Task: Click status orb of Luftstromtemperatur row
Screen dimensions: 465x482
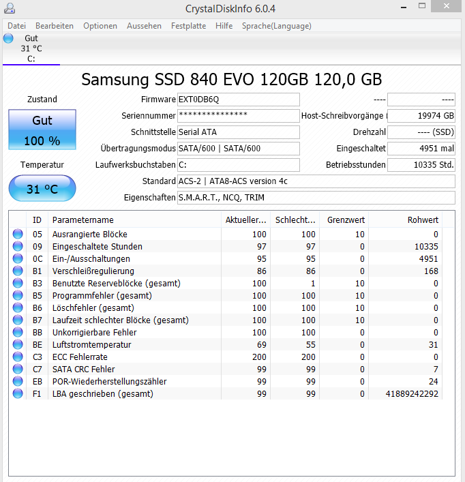Action: (x=18, y=344)
